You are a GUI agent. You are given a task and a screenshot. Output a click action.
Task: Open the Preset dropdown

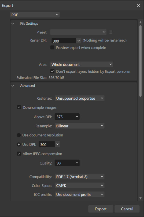tap(78, 32)
